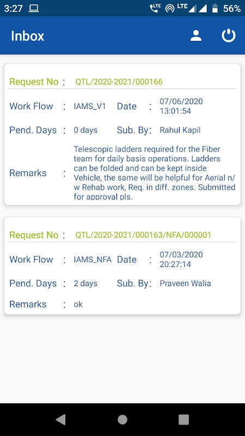This screenshot has width=245, height=436.
Task: Tap the Android back navigation button
Action: point(61,420)
